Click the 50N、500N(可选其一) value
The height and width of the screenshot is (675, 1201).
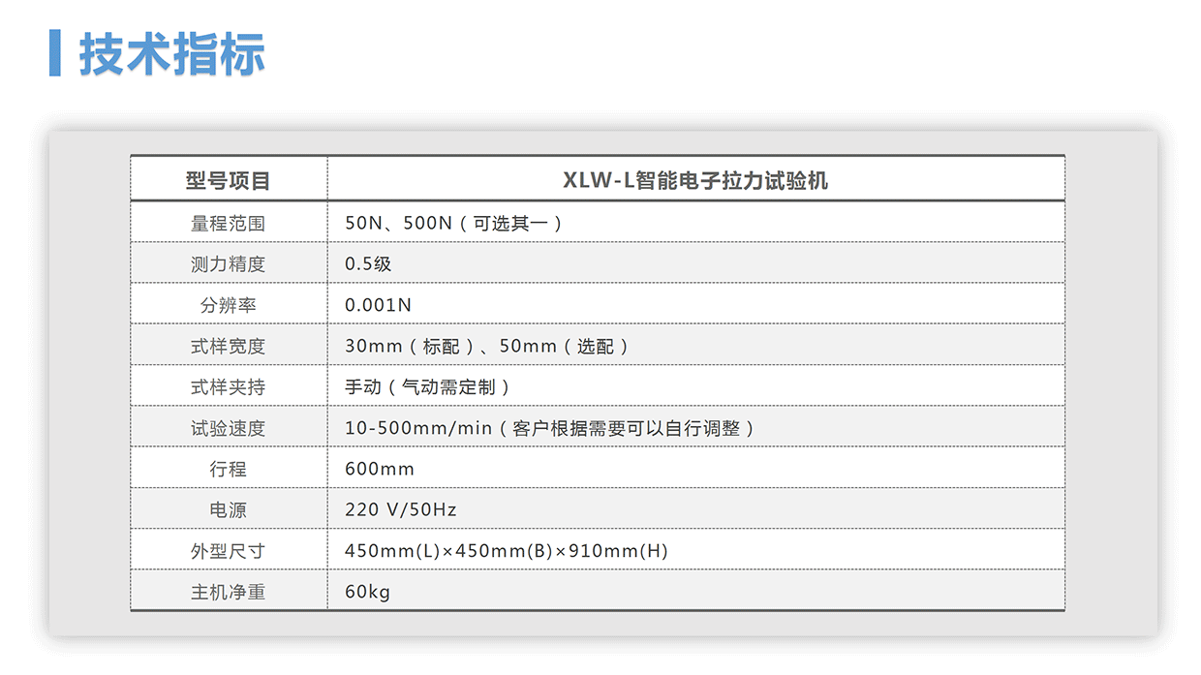(x=453, y=223)
